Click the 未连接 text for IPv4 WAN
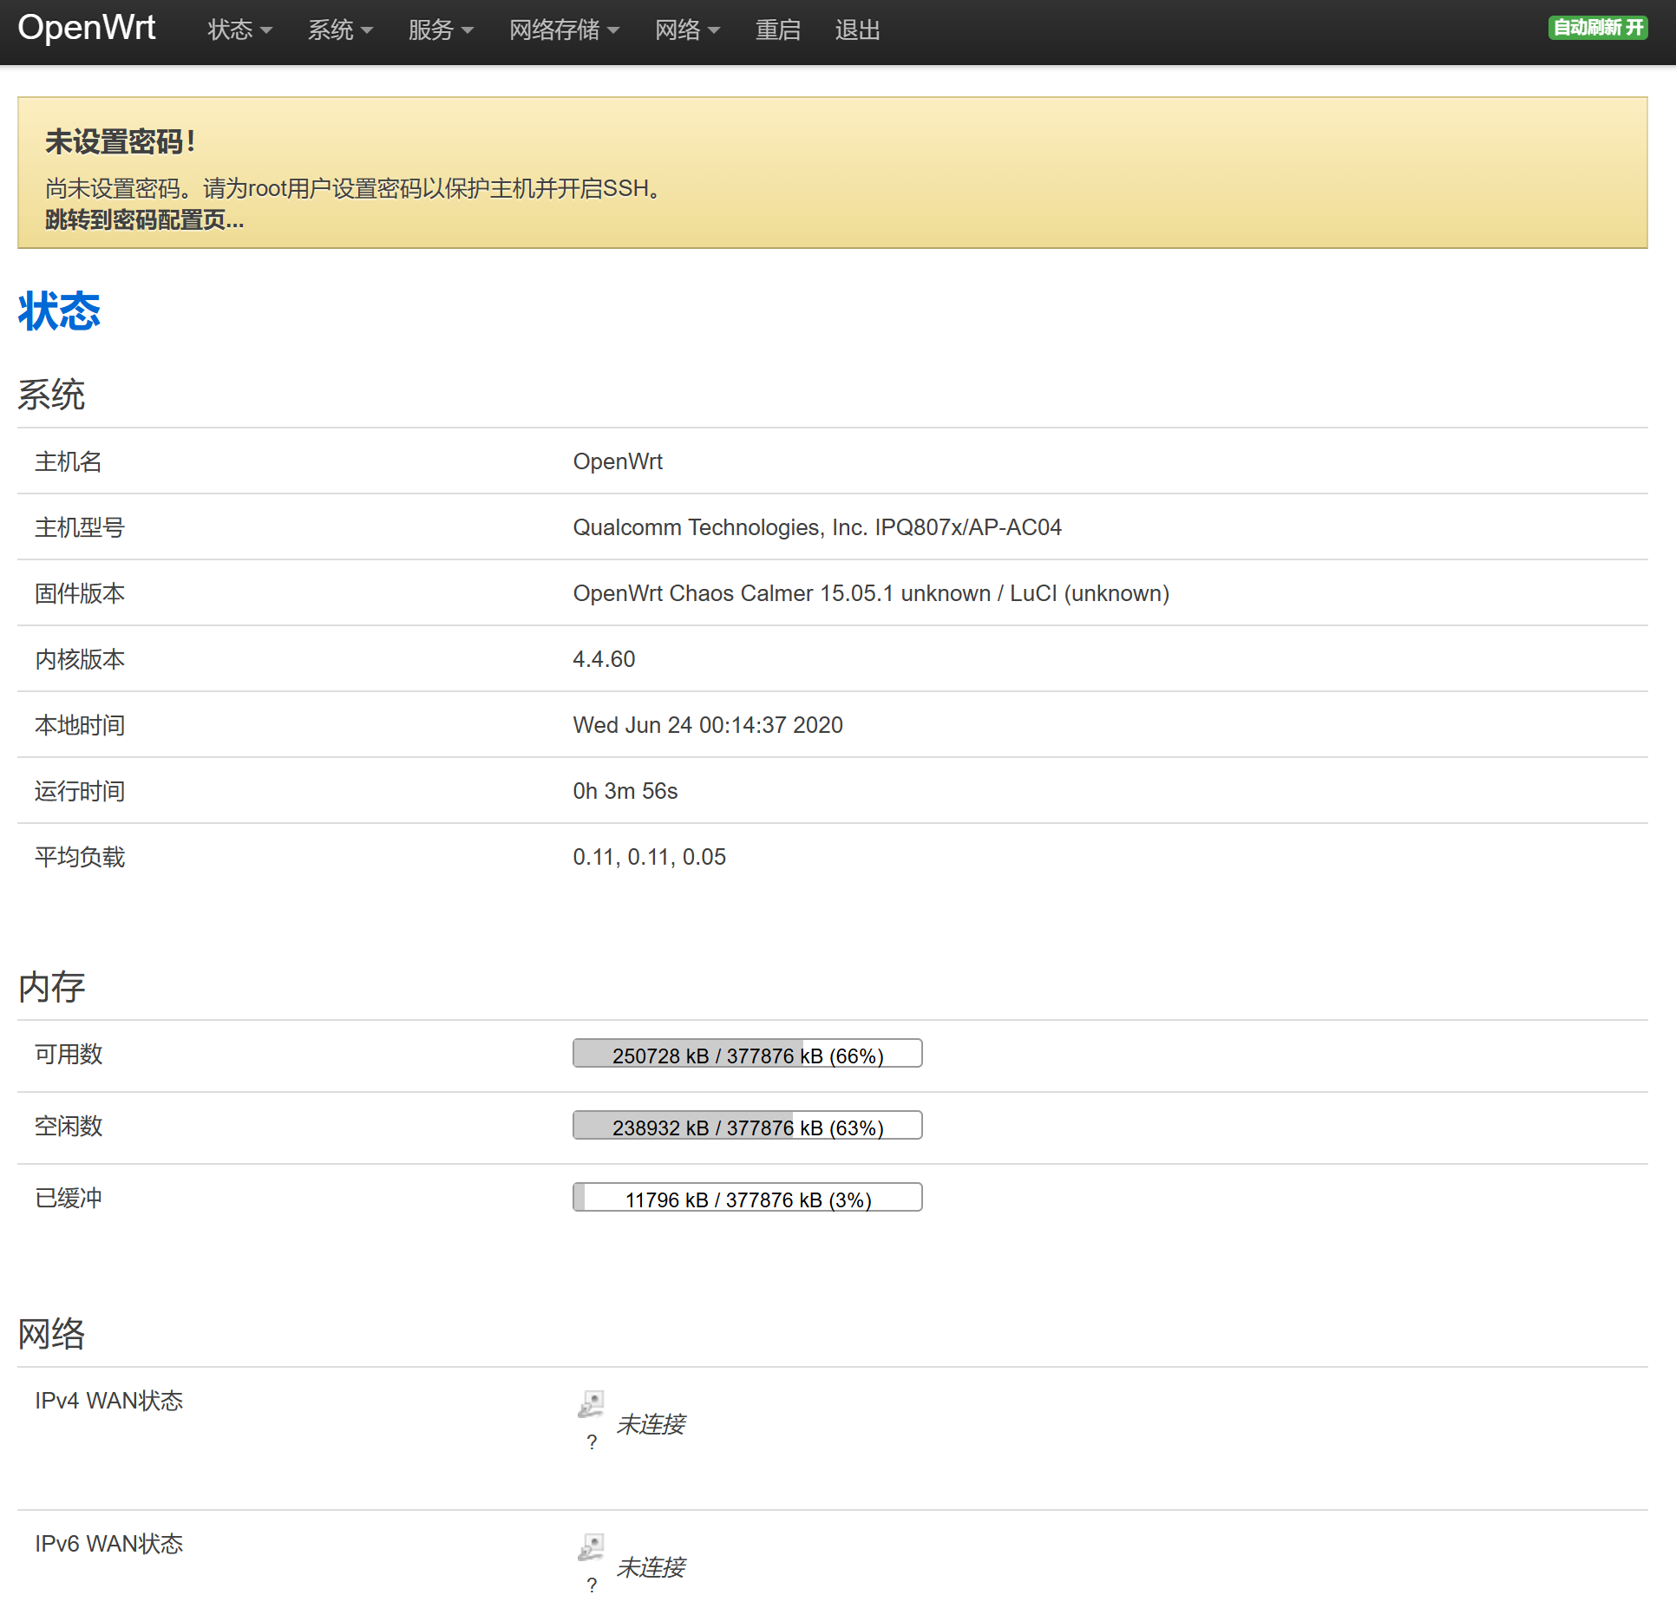The image size is (1676, 1608). 651,1424
